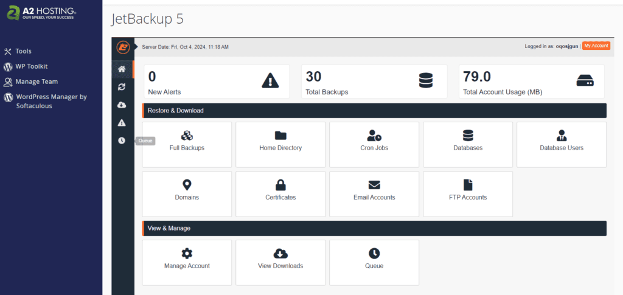The image size is (623, 295).
Task: Open Cron Jobs user-clock icon
Action: pyautogui.click(x=374, y=136)
